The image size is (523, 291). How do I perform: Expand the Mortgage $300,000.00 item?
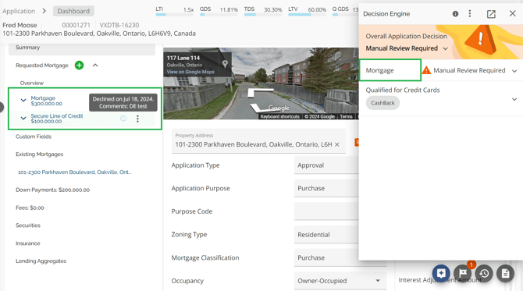point(23,100)
